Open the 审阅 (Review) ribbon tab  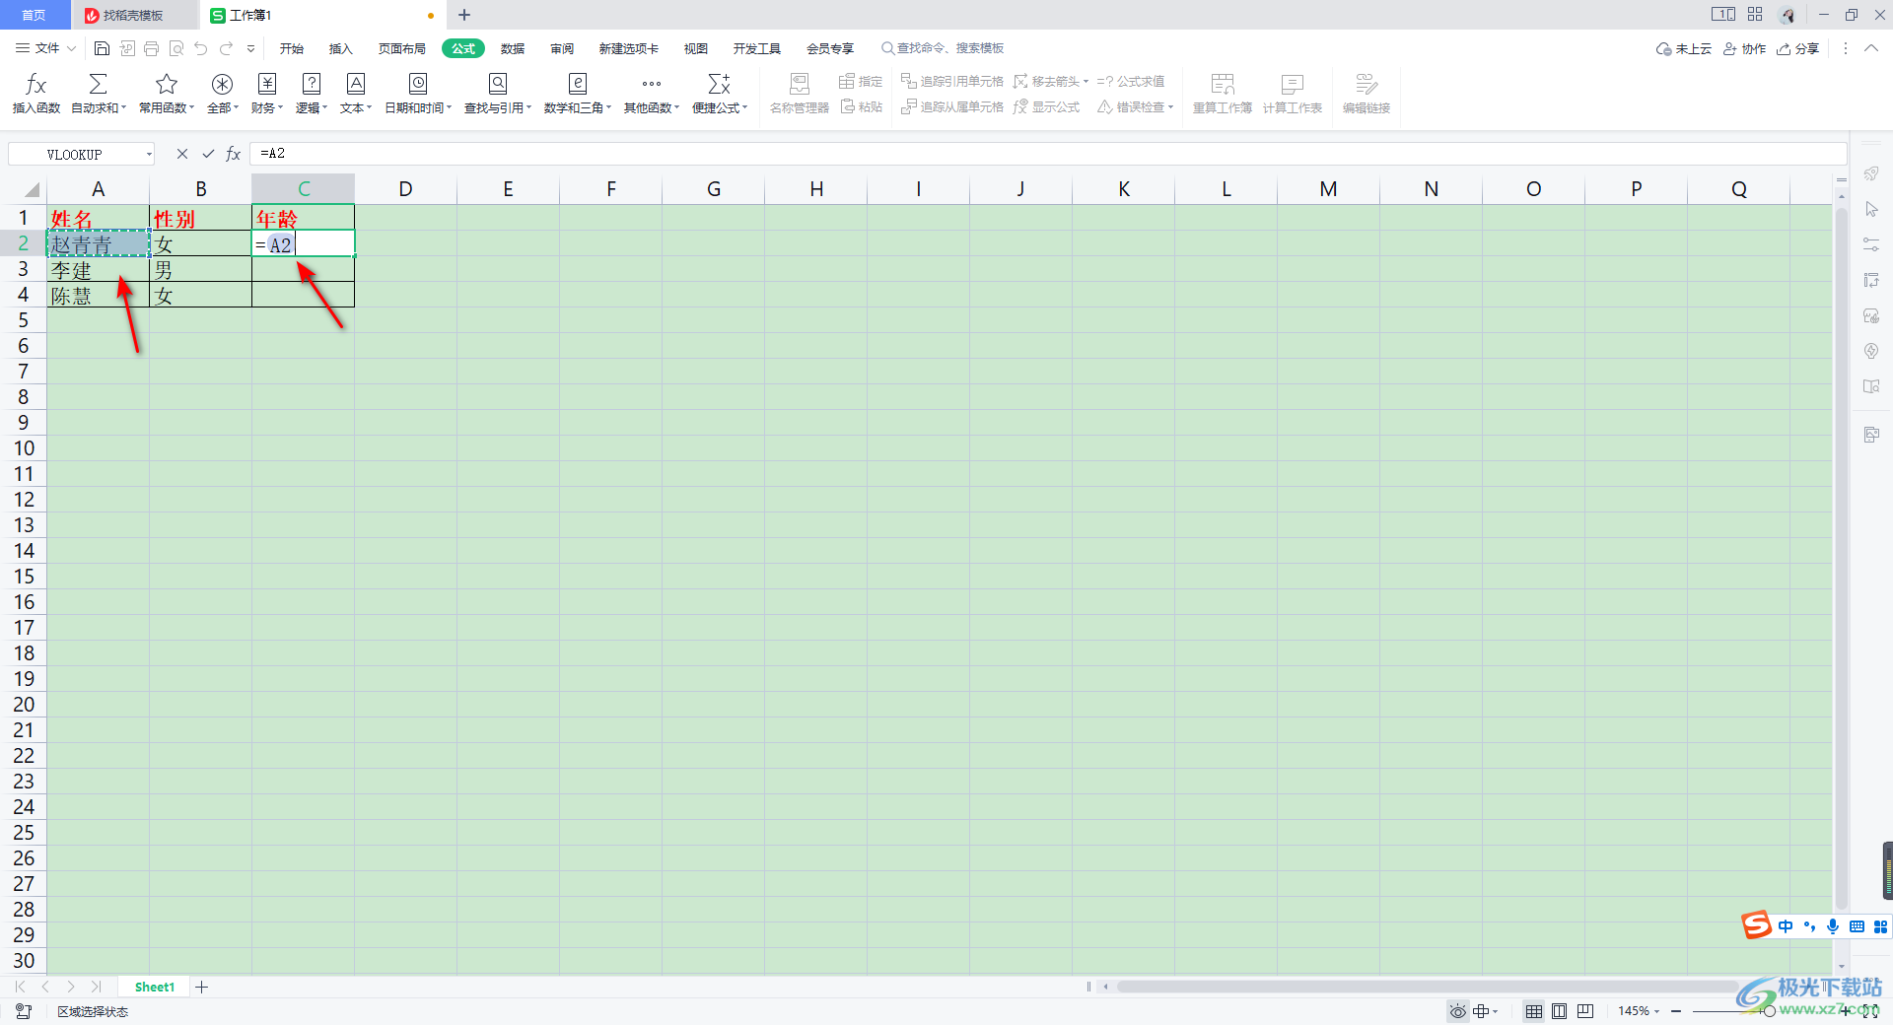562,48
